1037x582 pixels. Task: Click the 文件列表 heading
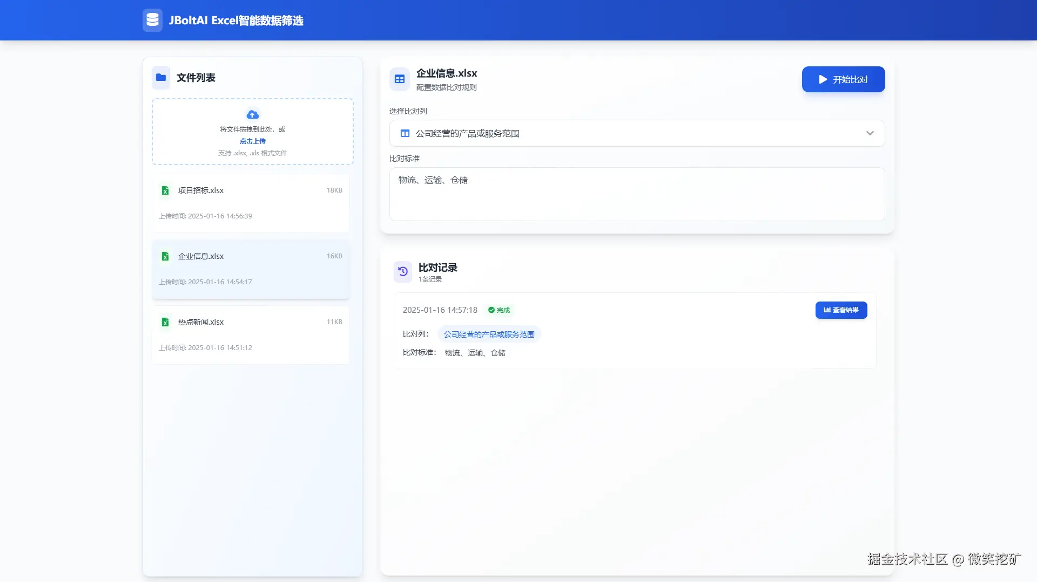click(x=196, y=78)
